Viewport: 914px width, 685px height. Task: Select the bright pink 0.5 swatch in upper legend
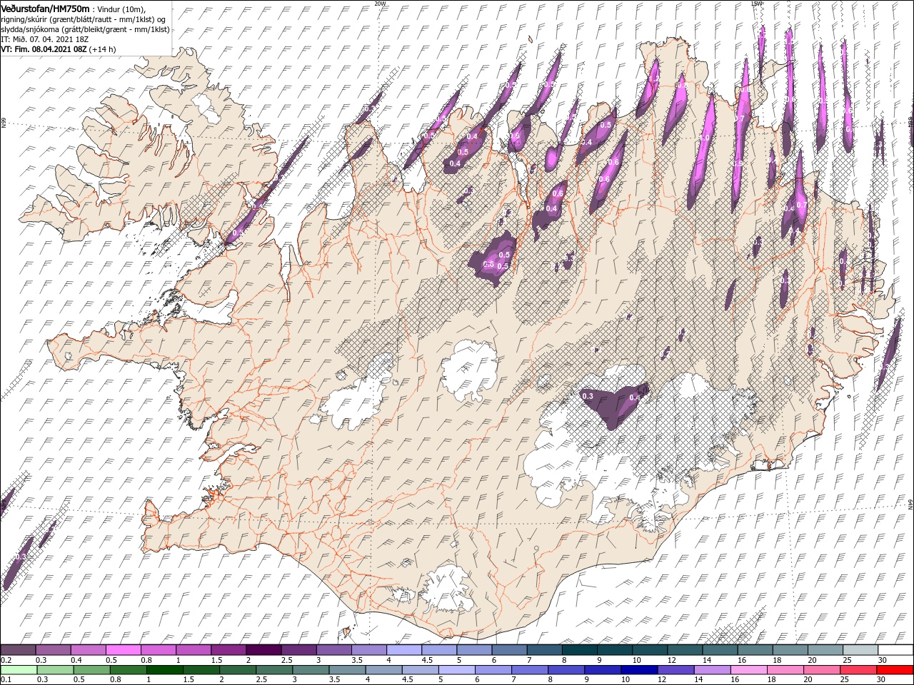click(123, 650)
